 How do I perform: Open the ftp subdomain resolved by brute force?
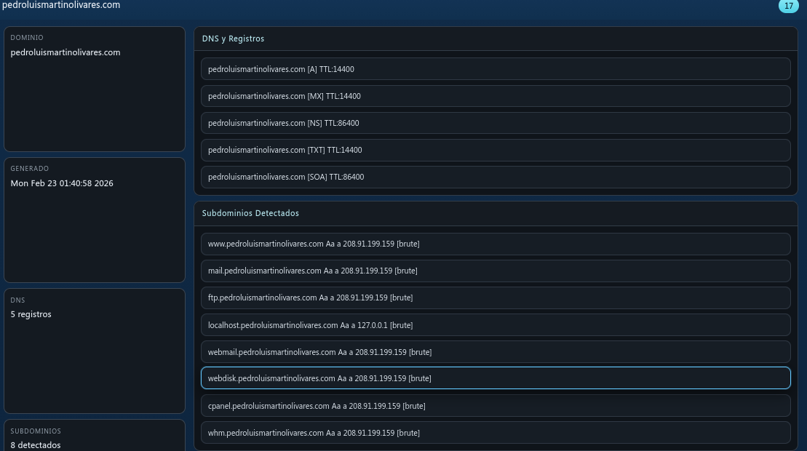pyautogui.click(x=496, y=298)
